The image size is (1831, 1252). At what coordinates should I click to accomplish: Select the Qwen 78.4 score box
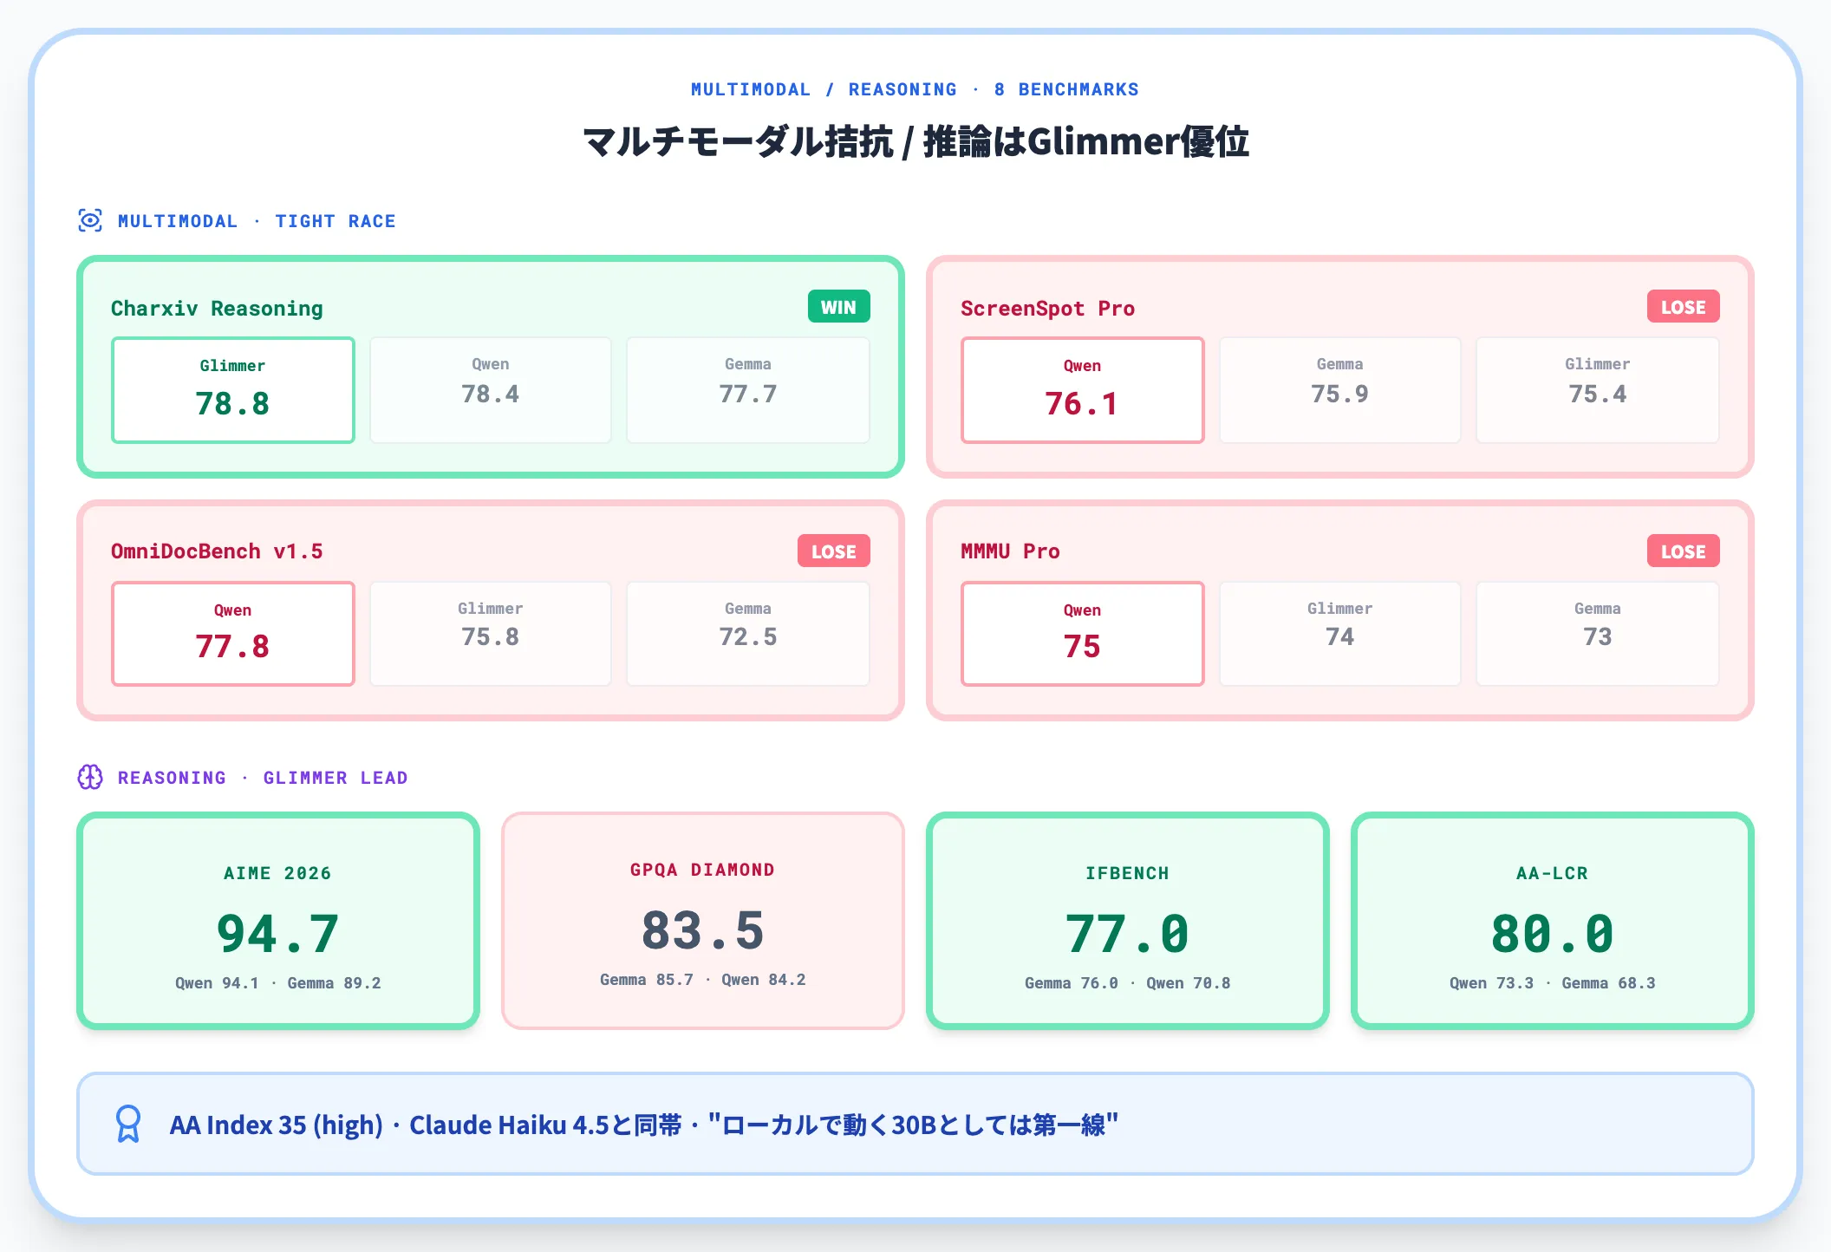coord(491,390)
